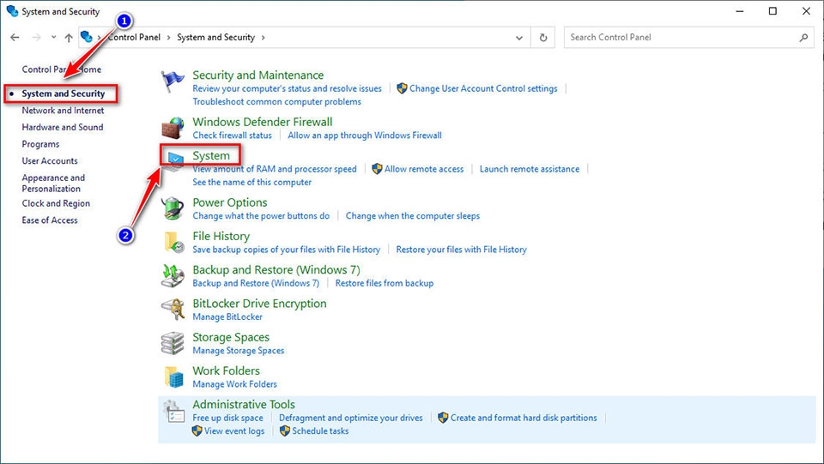Click the forward navigation arrow

pos(36,37)
